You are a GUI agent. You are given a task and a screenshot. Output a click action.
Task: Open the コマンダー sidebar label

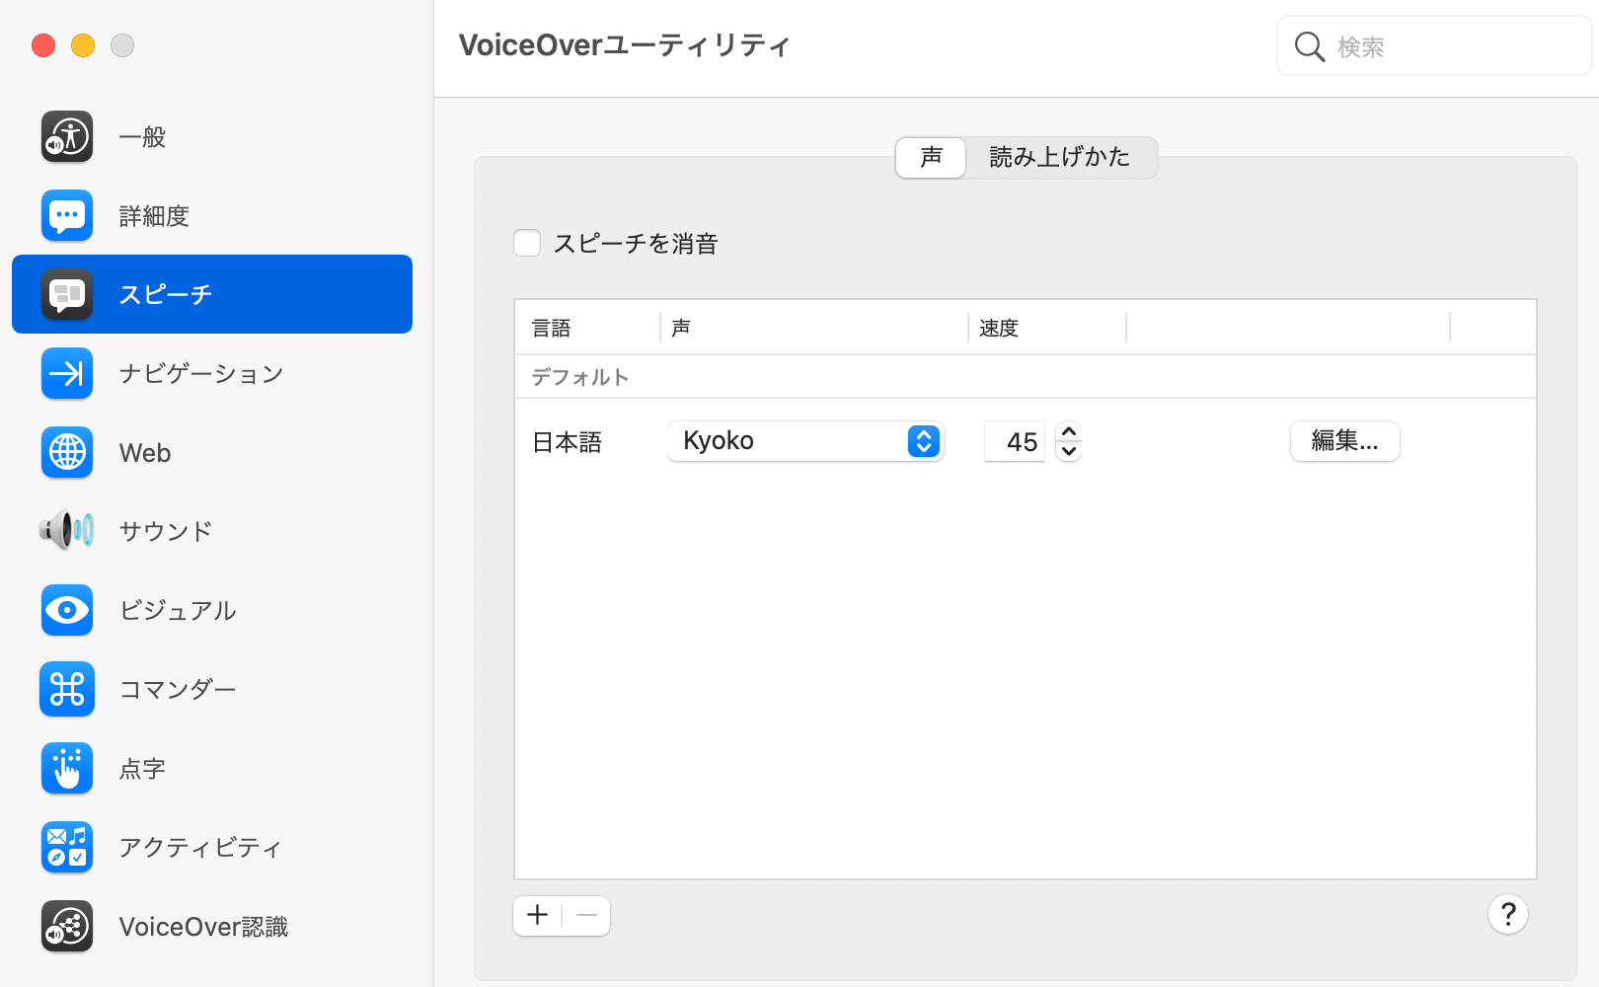click(x=178, y=690)
